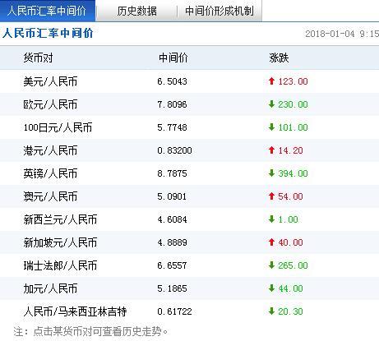Click the 中间价 column header
The height and width of the screenshot is (341, 379).
click(x=173, y=58)
